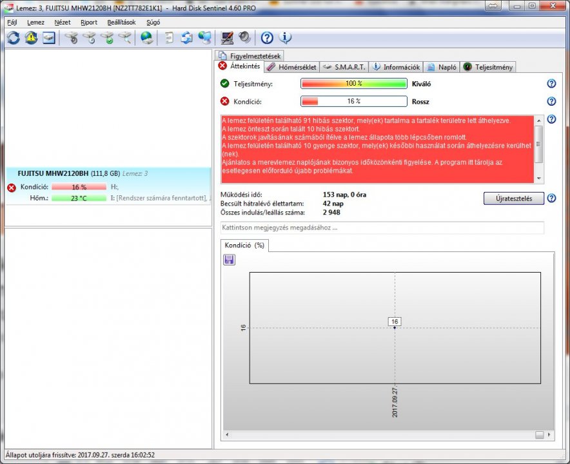Switch to the Hőmérséklet tab

(x=291, y=67)
